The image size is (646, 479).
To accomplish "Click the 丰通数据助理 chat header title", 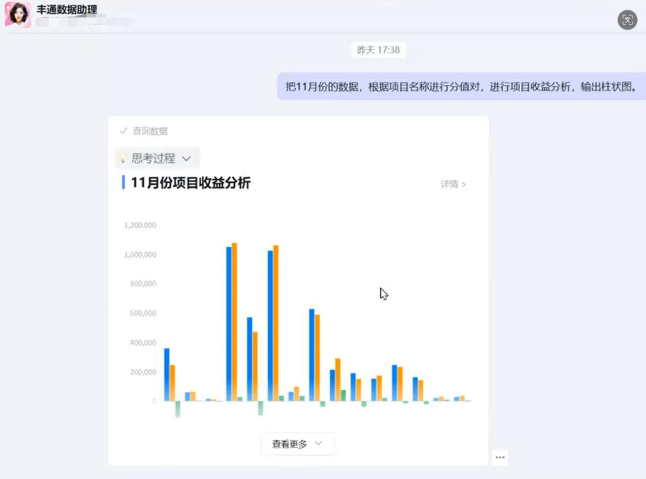I will tap(67, 10).
